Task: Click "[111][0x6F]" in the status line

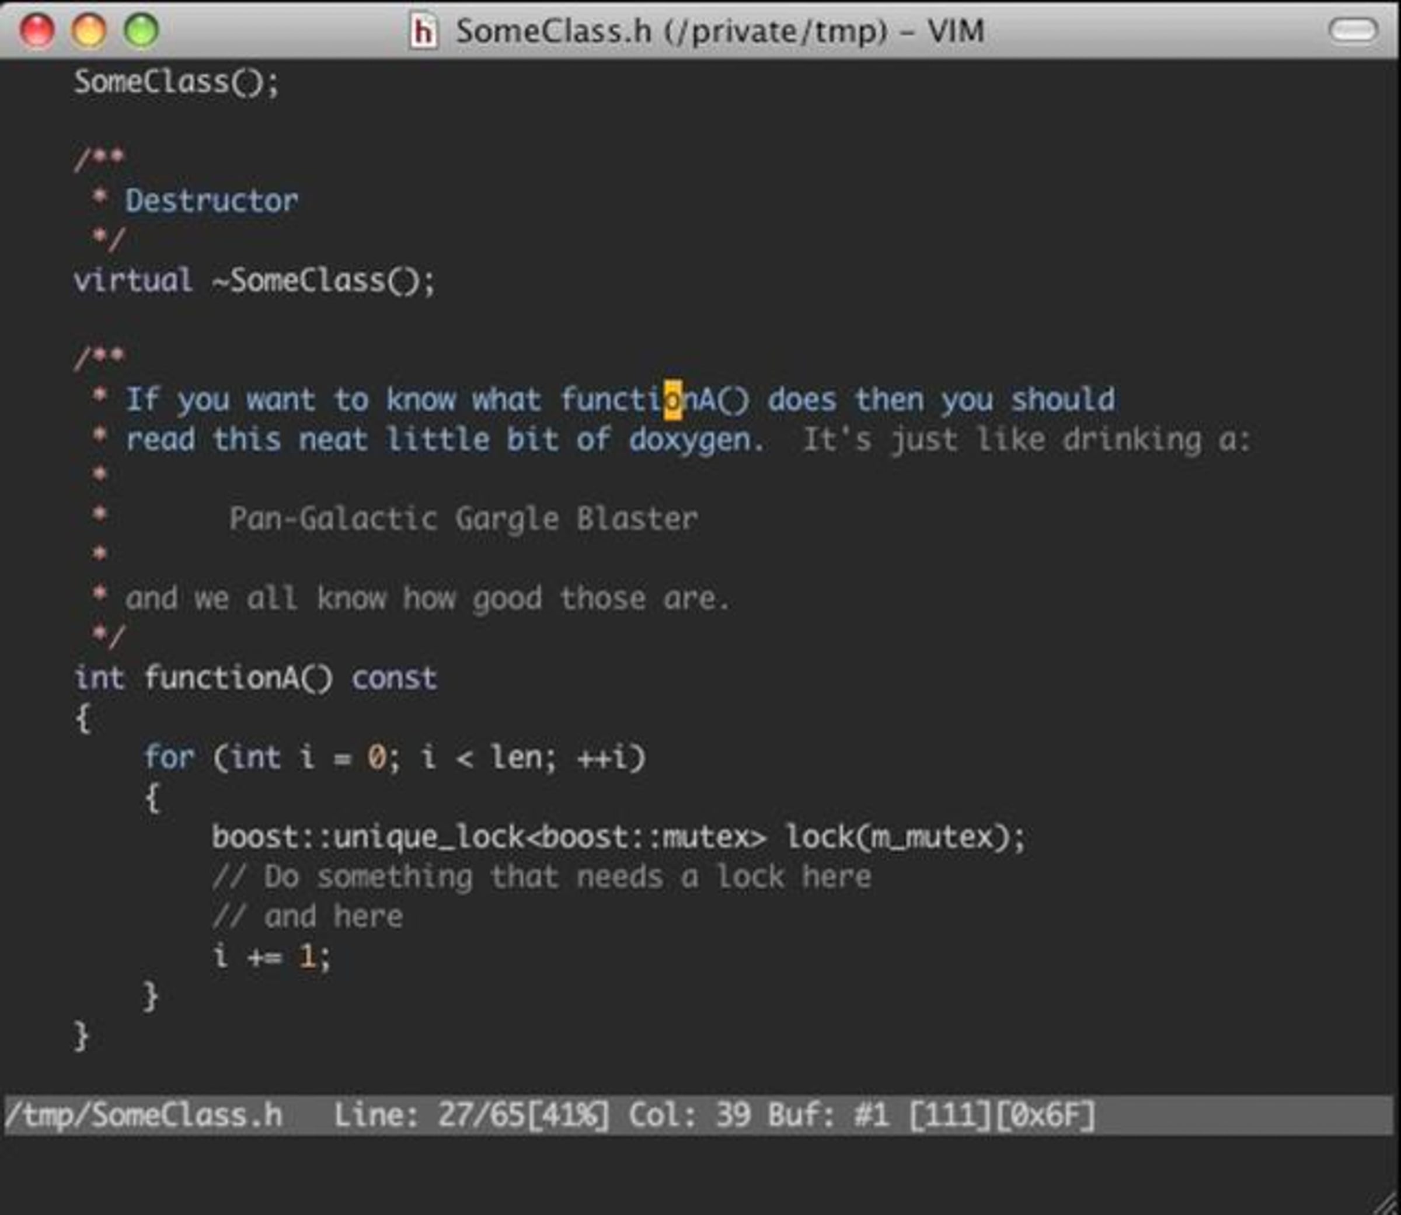Action: tap(1001, 1116)
